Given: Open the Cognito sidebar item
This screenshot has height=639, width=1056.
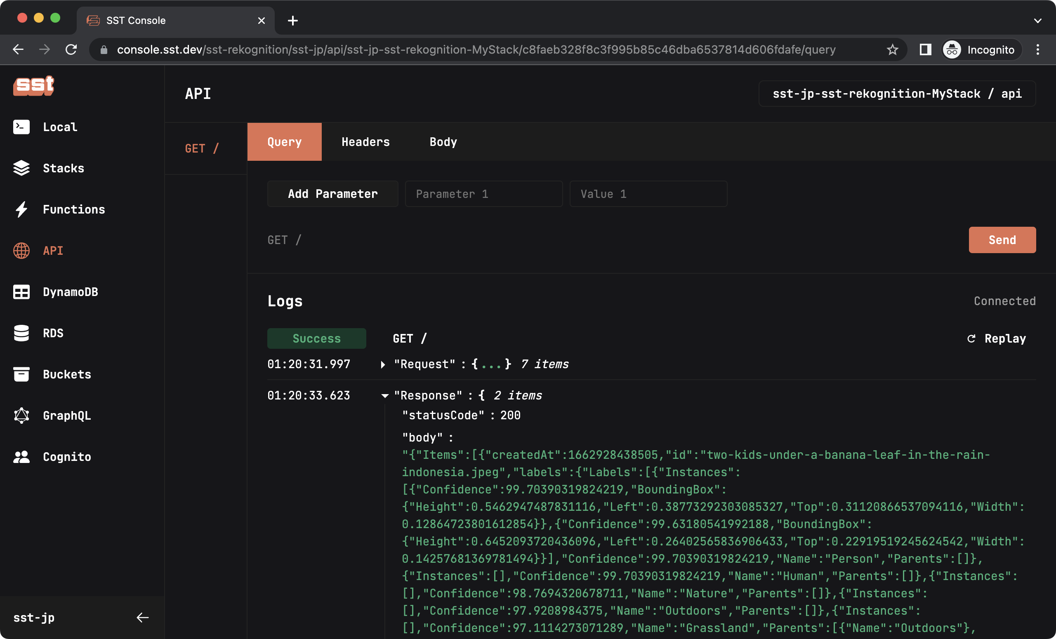Looking at the screenshot, I should tap(67, 456).
